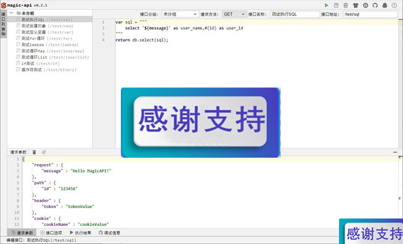Click the magic-api logo icon
Screen dimensions: 403x244
click(x=3, y=5)
